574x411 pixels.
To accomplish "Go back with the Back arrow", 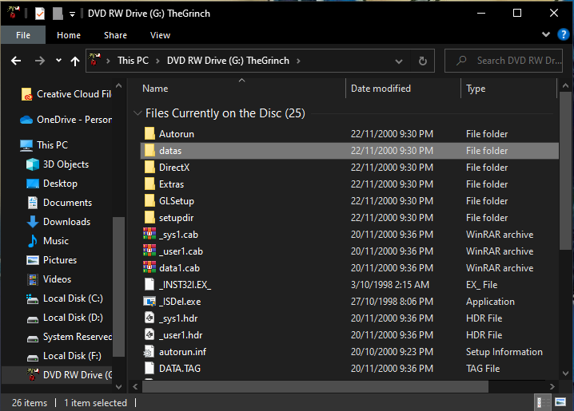I will [16, 61].
